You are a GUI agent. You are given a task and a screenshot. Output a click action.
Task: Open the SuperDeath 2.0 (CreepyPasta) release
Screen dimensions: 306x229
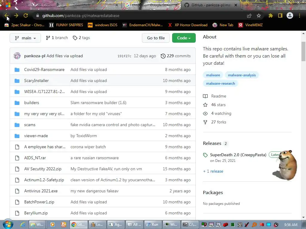click(238, 155)
